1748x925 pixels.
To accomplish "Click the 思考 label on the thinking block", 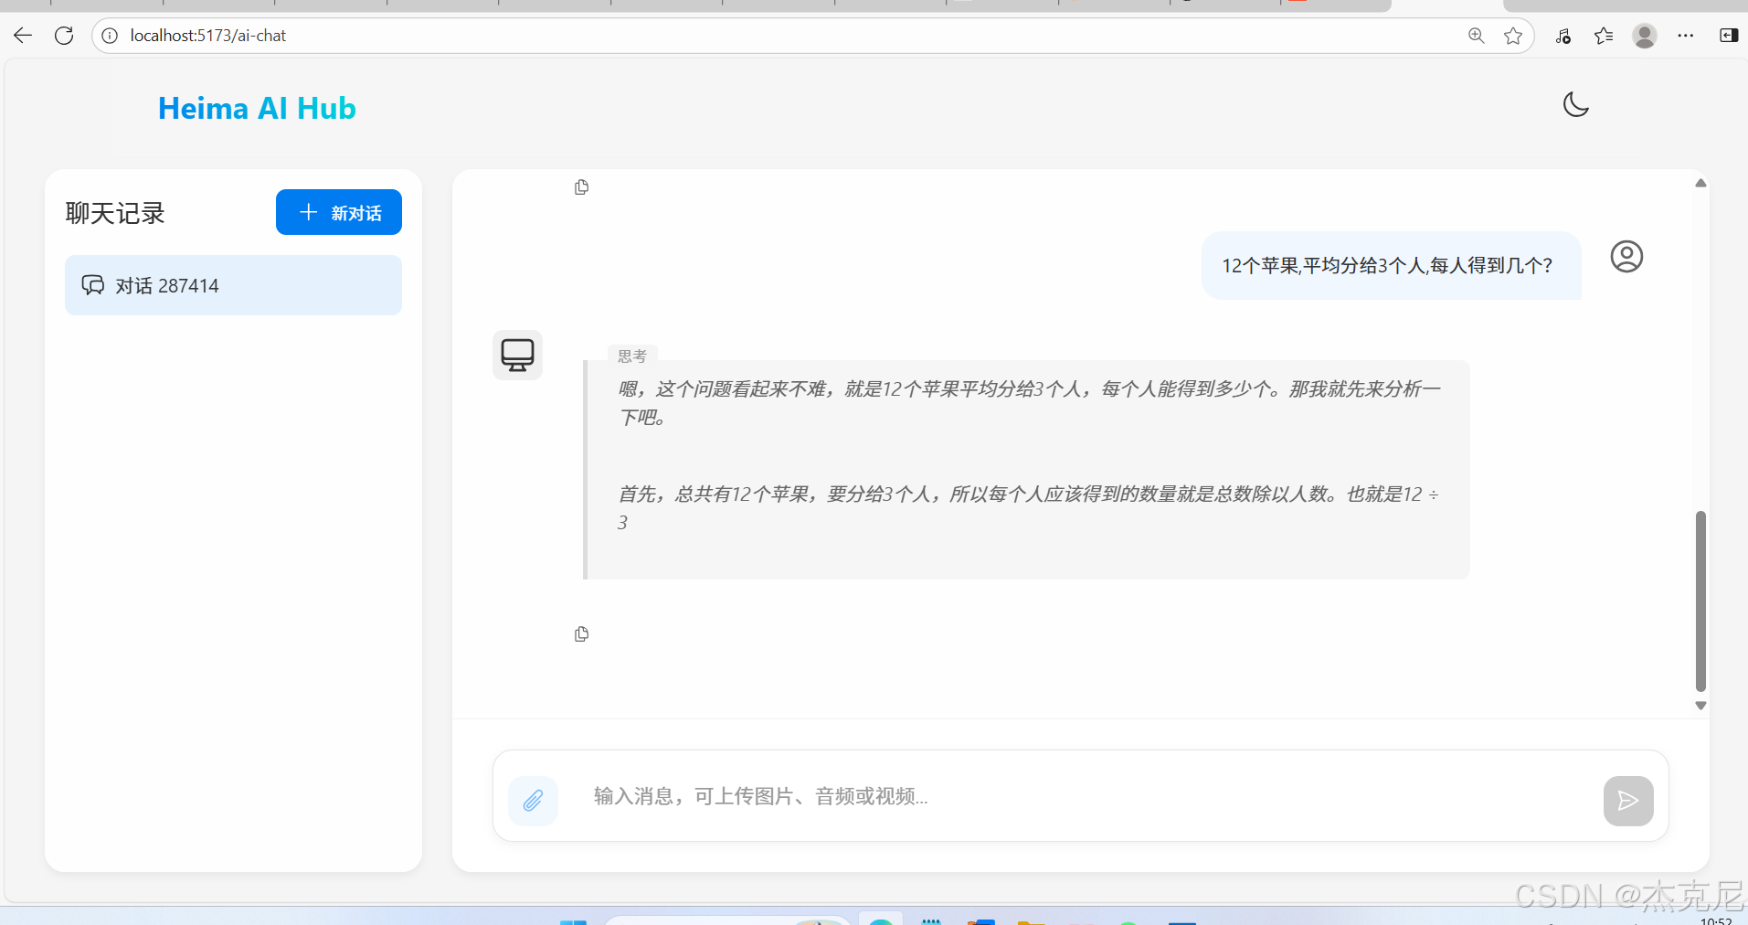I will point(631,356).
